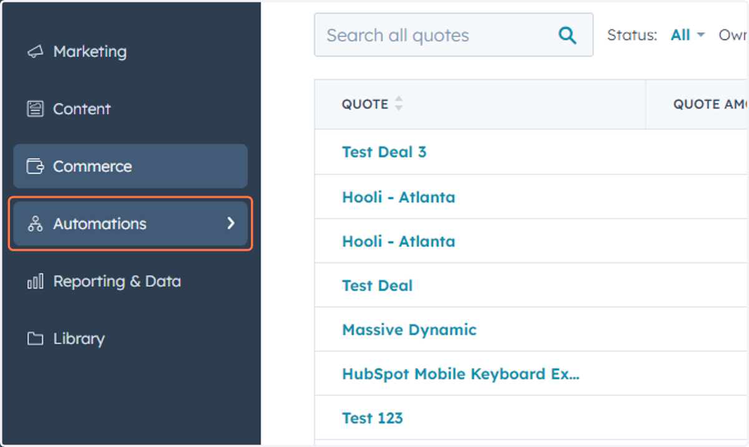Open HubSpot Mobile Keyboard Ex… quote
749x447 pixels.
(x=461, y=374)
